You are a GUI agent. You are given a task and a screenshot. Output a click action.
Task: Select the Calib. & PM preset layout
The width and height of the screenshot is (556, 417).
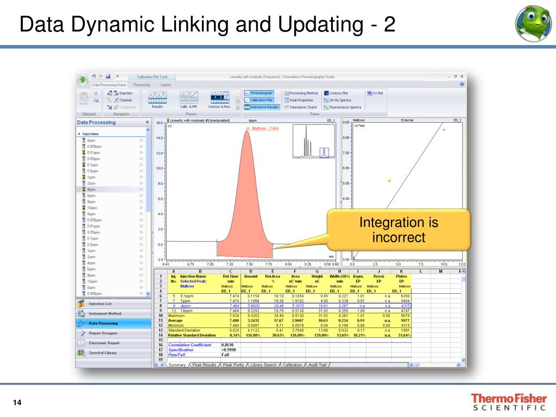[188, 100]
